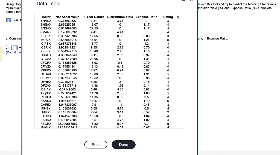Click 5-year return value 2.64
Screen dimensions: 280x155
94,112
